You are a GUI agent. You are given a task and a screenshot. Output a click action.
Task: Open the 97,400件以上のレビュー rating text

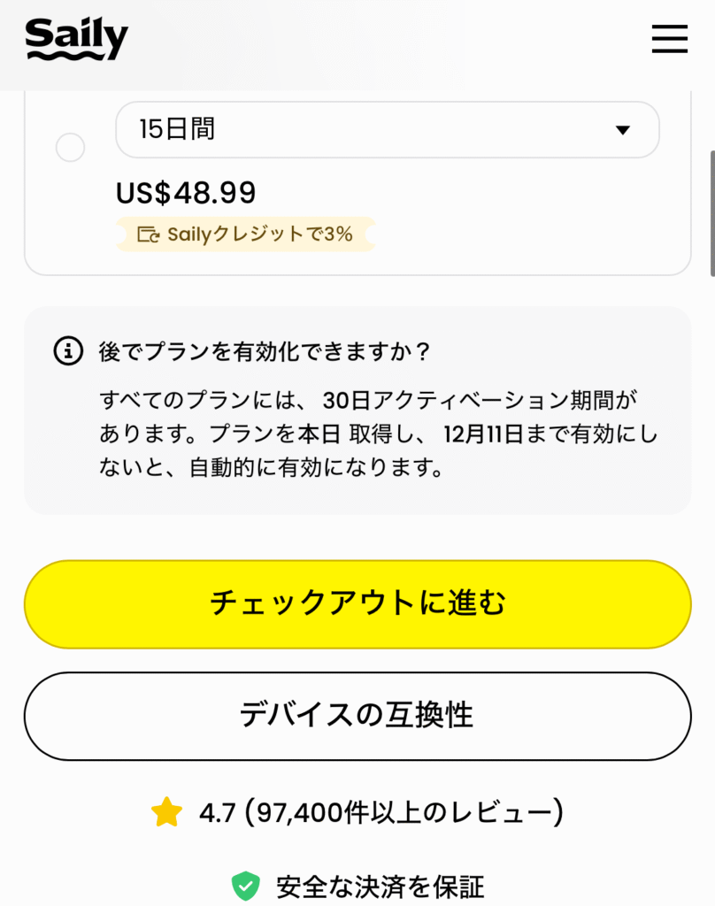click(381, 811)
